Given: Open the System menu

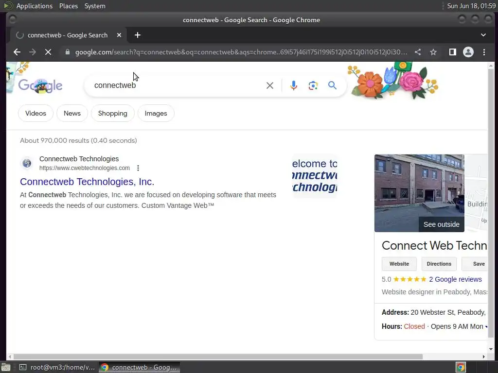Looking at the screenshot, I should (x=95, y=6).
